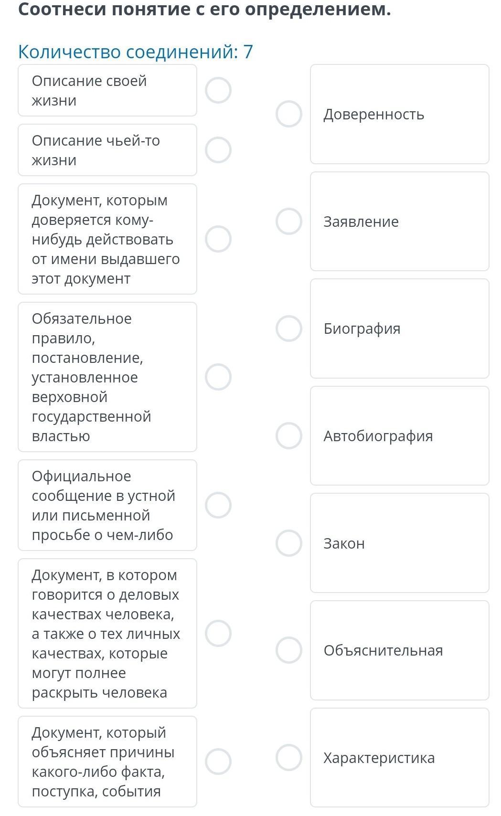Select the circle left of 'Характеристика'

[289, 758]
